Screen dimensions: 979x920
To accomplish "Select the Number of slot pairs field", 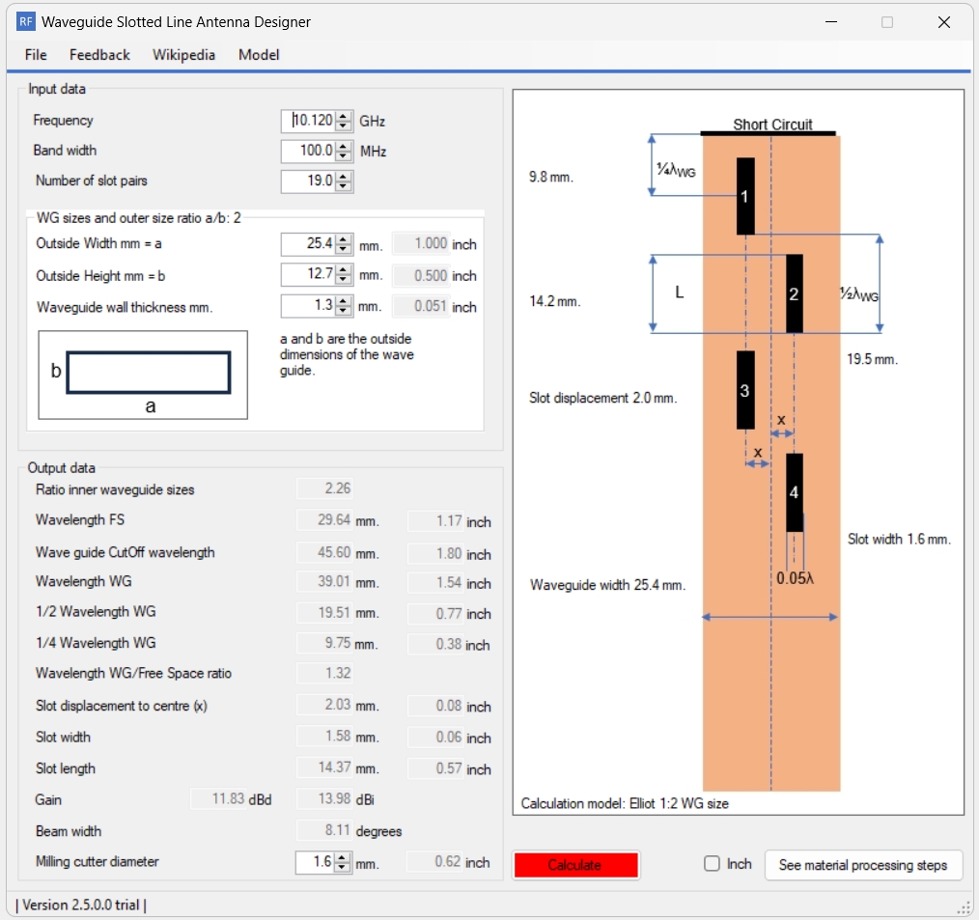I will (309, 181).
